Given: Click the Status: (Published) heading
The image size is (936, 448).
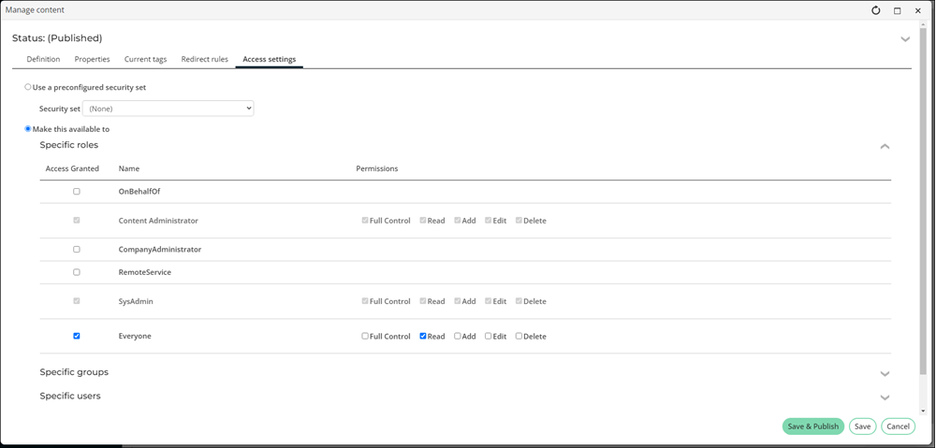Looking at the screenshot, I should pyautogui.click(x=57, y=38).
